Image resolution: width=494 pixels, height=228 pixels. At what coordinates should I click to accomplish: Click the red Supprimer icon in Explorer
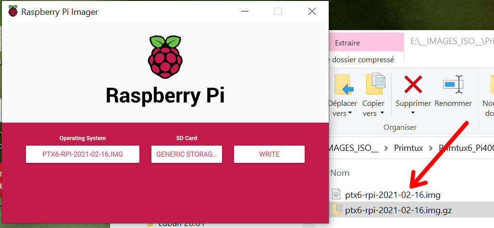[413, 84]
